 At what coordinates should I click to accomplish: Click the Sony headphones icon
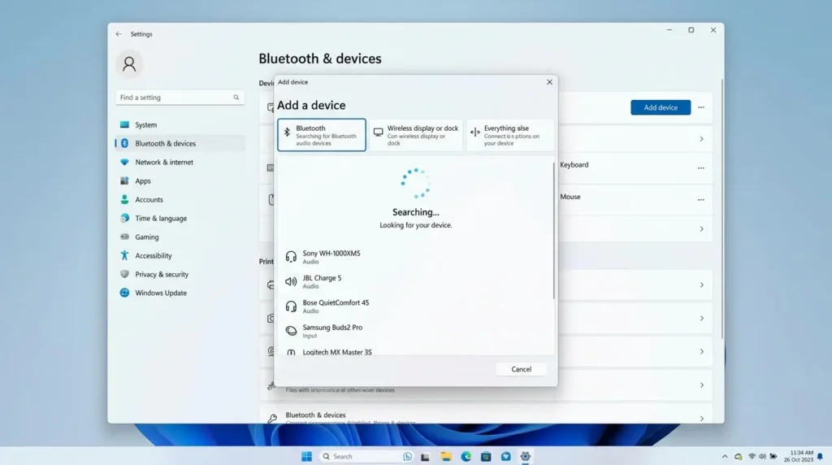[x=291, y=257]
